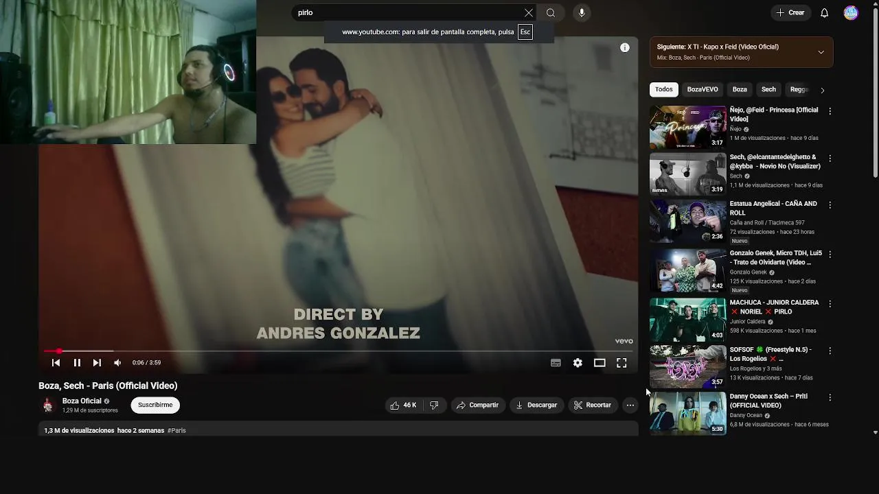Select the Regga filter chip
The image size is (879, 494).
click(799, 90)
